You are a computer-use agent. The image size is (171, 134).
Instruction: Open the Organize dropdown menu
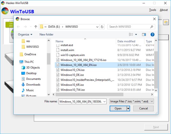25,34
